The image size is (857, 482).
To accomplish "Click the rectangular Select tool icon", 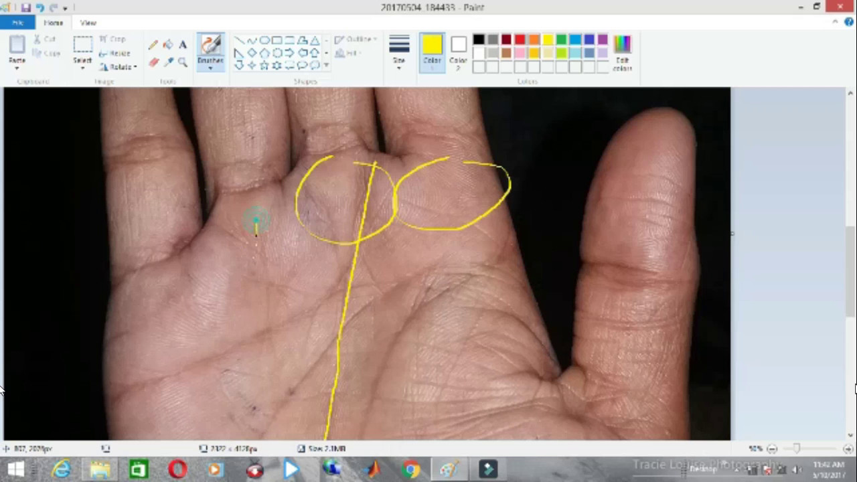I will [82, 45].
